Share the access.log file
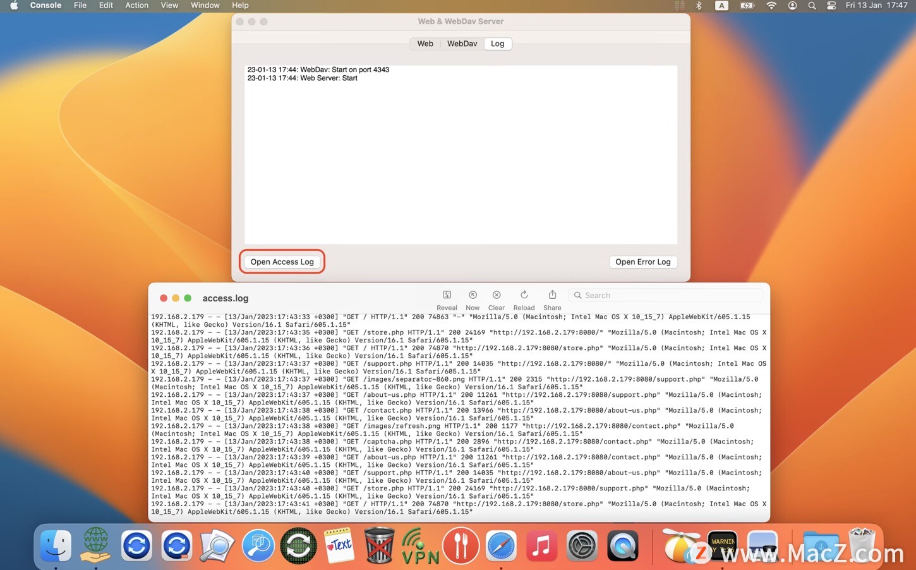This screenshot has width=916, height=570. [x=552, y=295]
